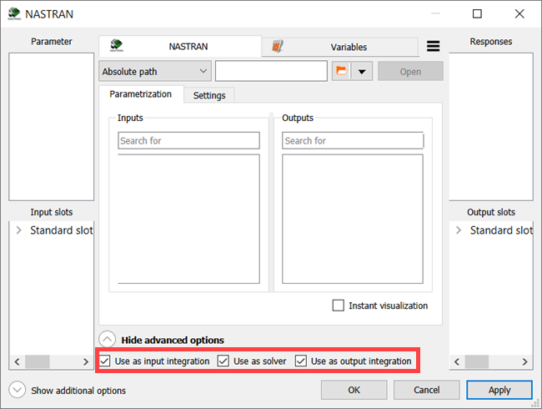Maximize the NASTRAN window
This screenshot has height=409, width=542.
477,14
